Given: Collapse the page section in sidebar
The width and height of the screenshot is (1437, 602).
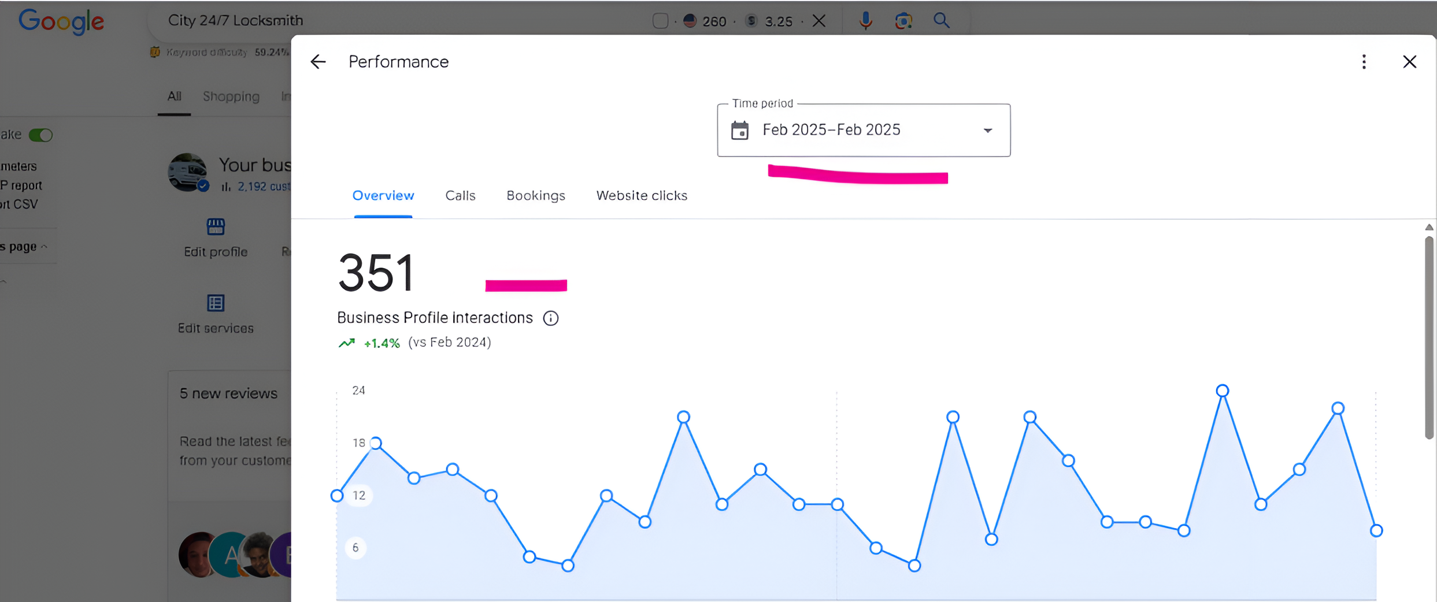Looking at the screenshot, I should point(44,247).
